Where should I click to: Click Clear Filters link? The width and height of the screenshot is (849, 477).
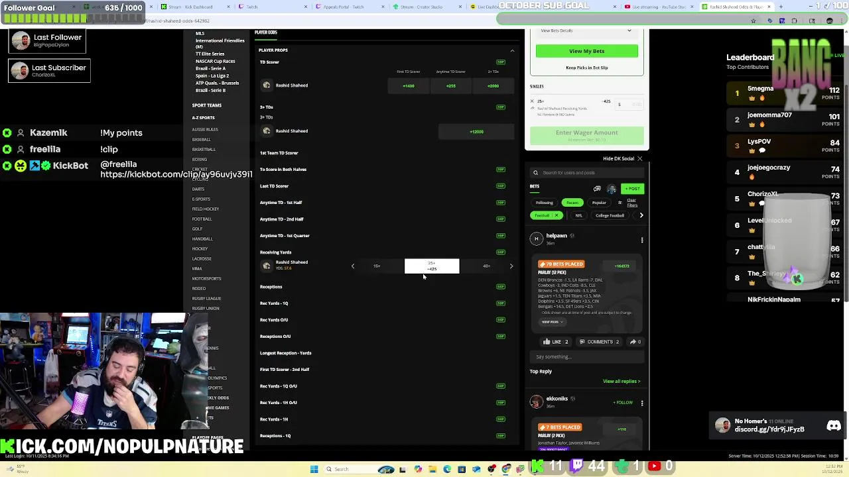pyautogui.click(x=632, y=203)
